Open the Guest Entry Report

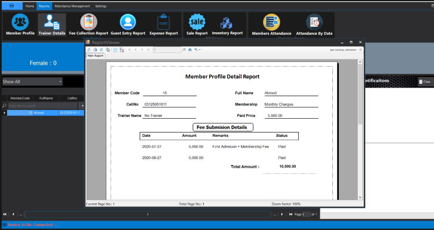[128, 25]
